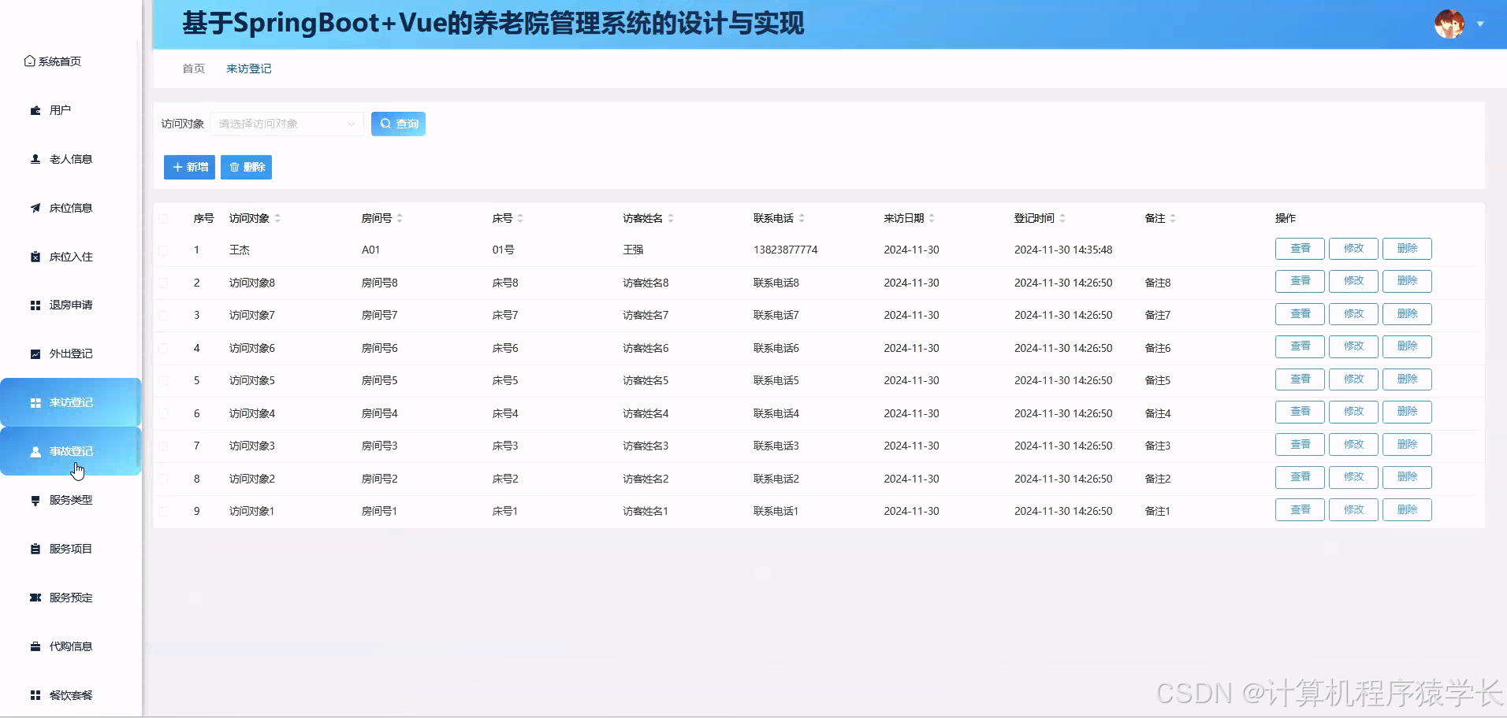
Task: Click the timestamp 2024-11-30 14:35:48
Action: pyautogui.click(x=1063, y=250)
